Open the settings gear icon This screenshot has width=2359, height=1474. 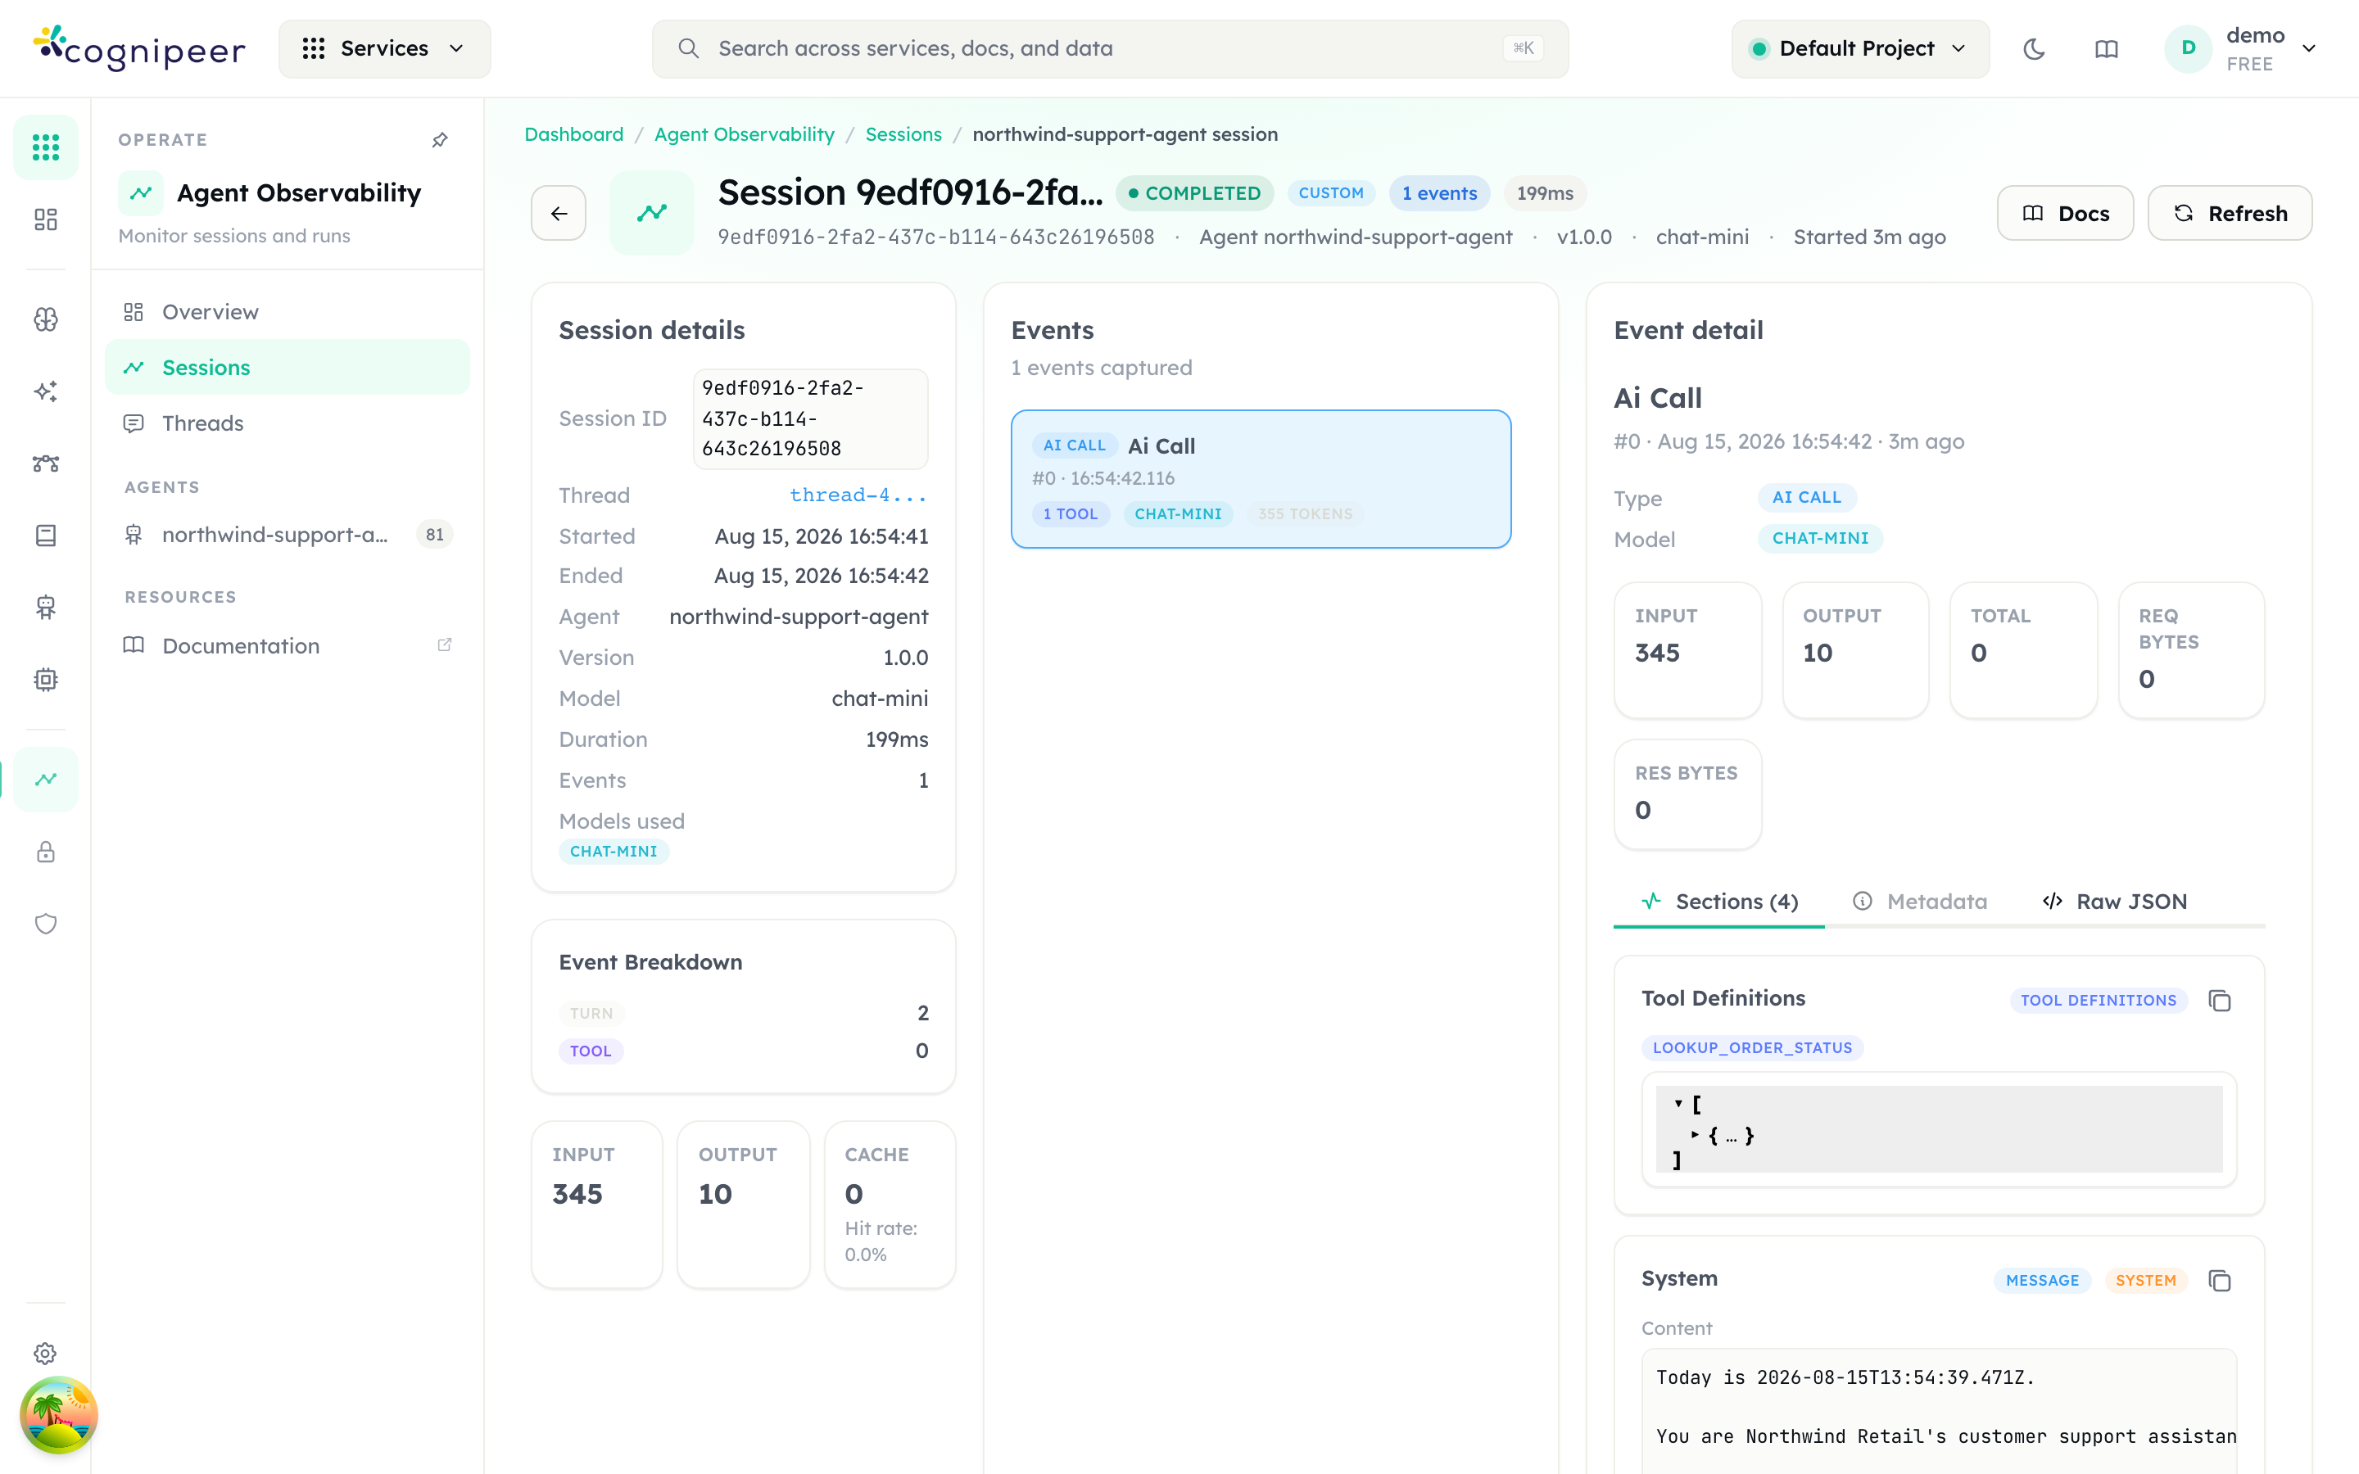(x=46, y=1353)
